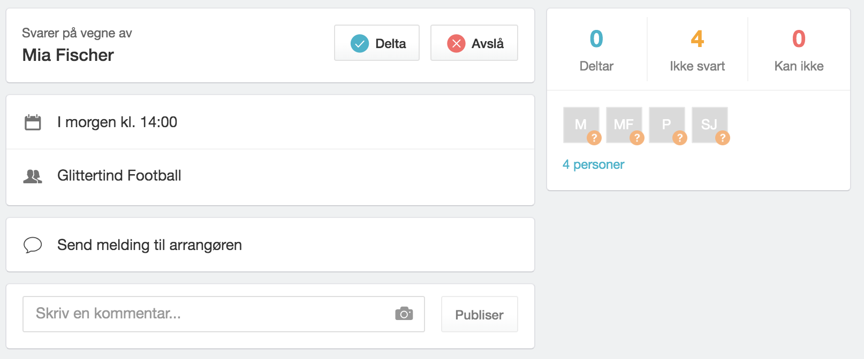Click the Glittertind Football group row

[270, 177]
